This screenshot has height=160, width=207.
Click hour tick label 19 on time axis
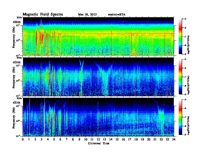point(142,140)
